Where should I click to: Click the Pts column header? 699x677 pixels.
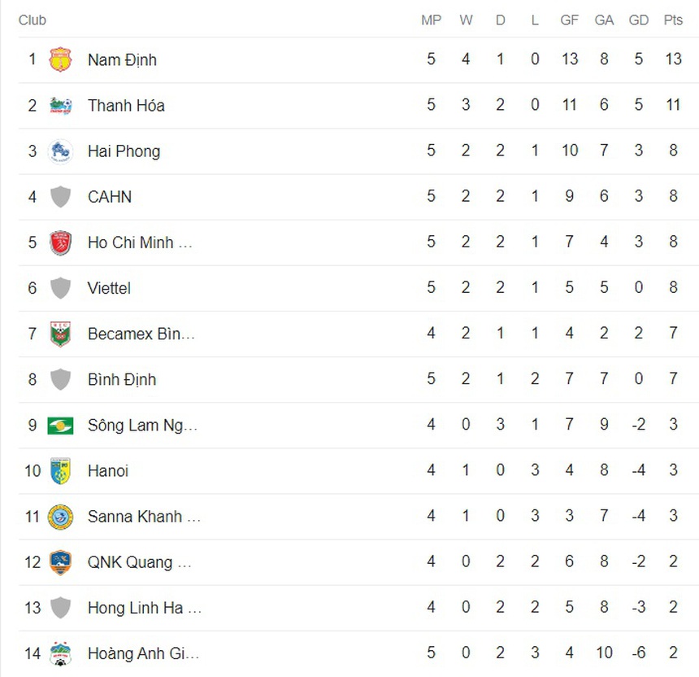[x=672, y=20]
